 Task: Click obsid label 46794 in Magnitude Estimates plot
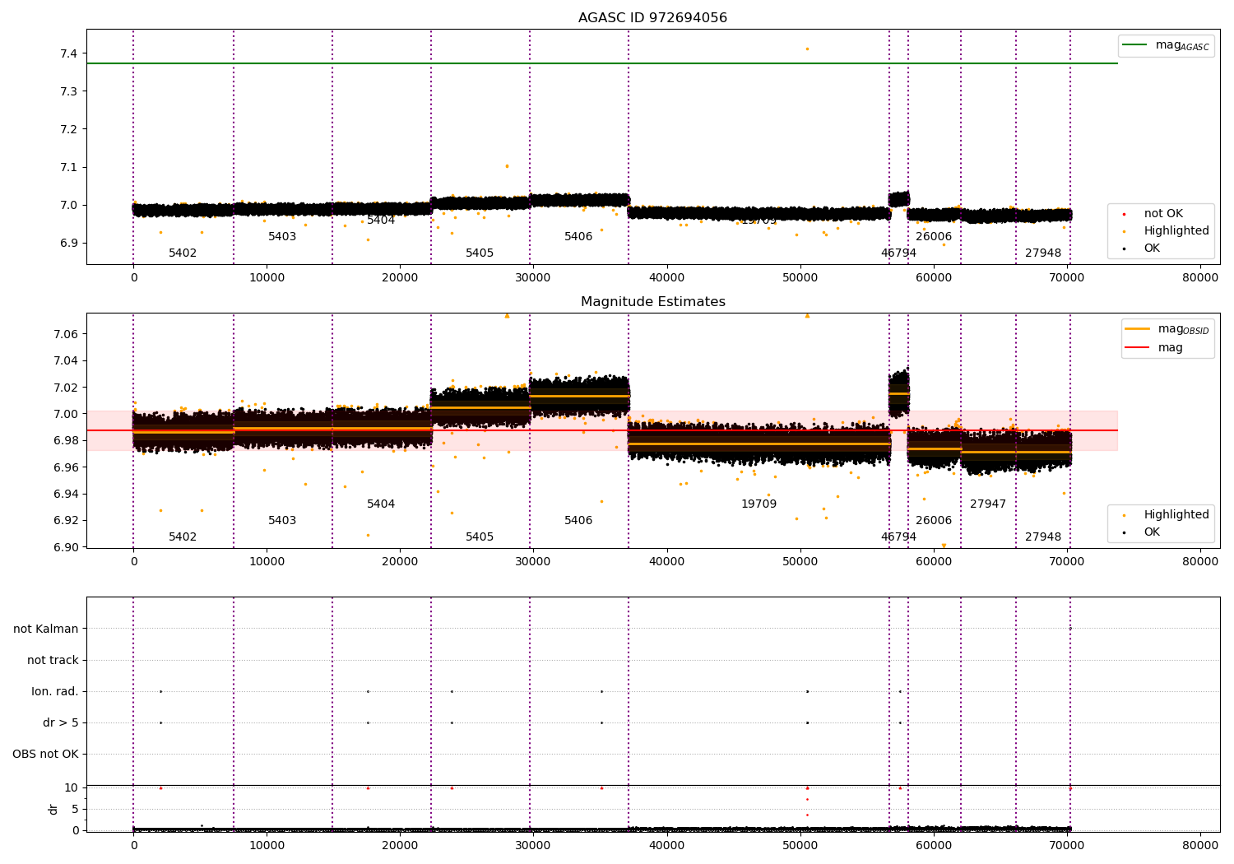[898, 537]
